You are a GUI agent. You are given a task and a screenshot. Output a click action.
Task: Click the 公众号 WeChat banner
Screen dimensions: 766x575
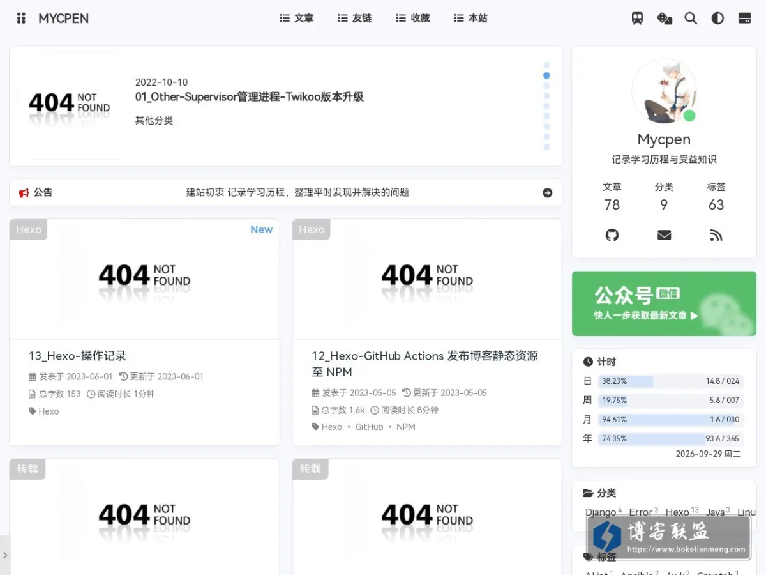pyautogui.click(x=664, y=303)
